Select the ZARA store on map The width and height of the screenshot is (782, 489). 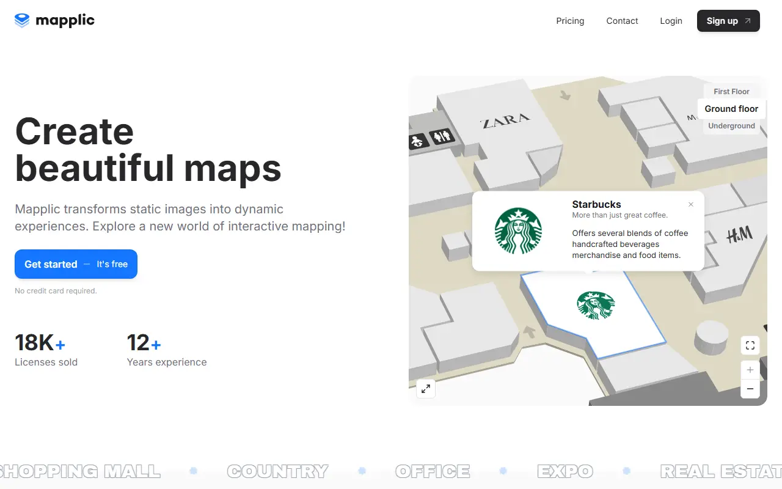coord(505,120)
